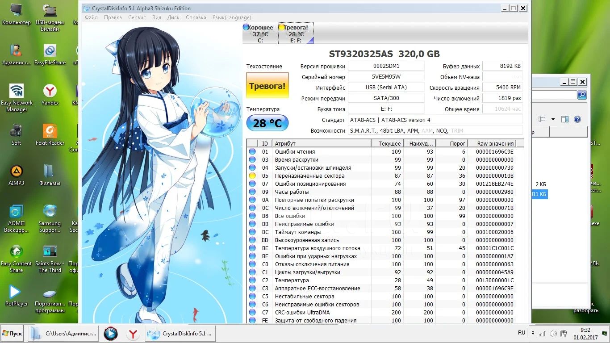Click the 5400 RPM rotation speed value
610x343 pixels.
click(502, 88)
